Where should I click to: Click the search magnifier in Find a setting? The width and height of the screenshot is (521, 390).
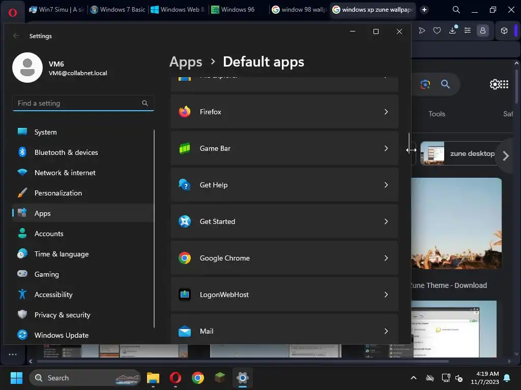pos(145,103)
